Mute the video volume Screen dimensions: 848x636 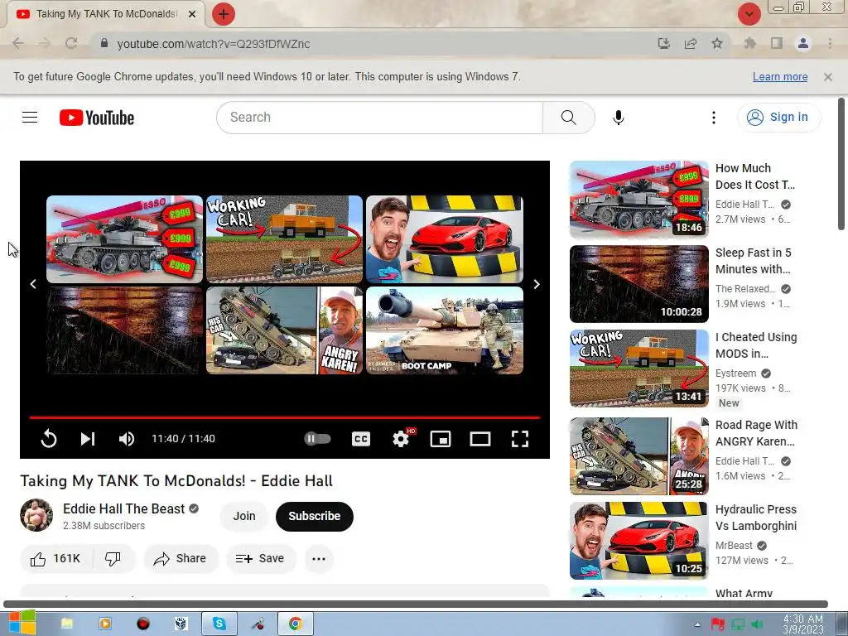tap(127, 439)
